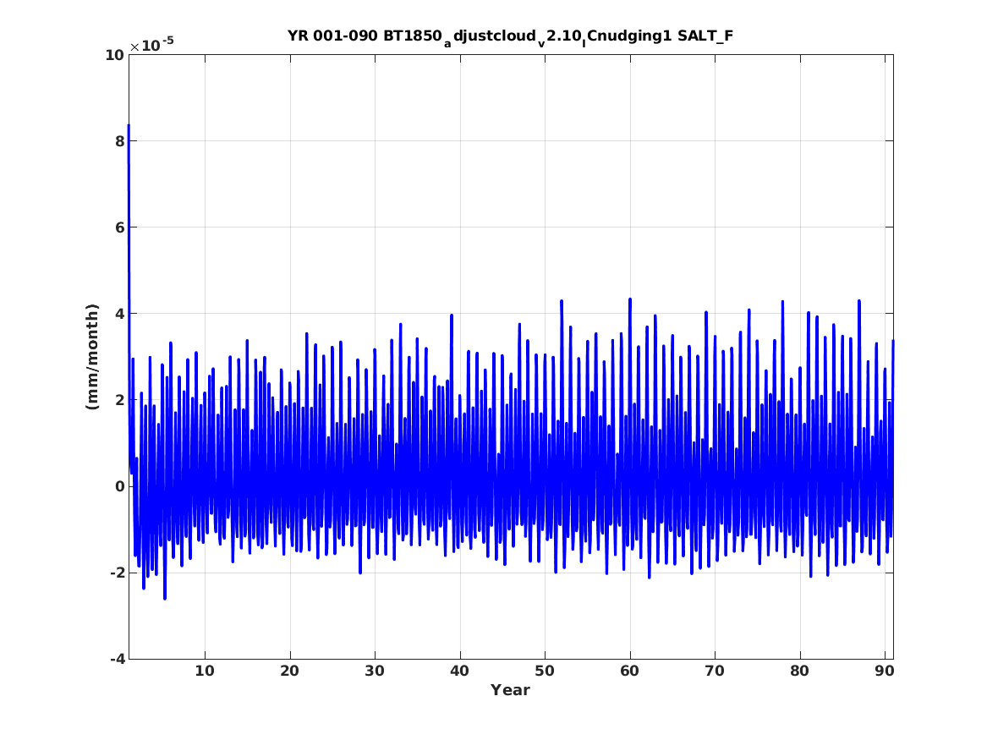
Task: Click the y-axis label '(mm/month)'
Action: (92, 357)
